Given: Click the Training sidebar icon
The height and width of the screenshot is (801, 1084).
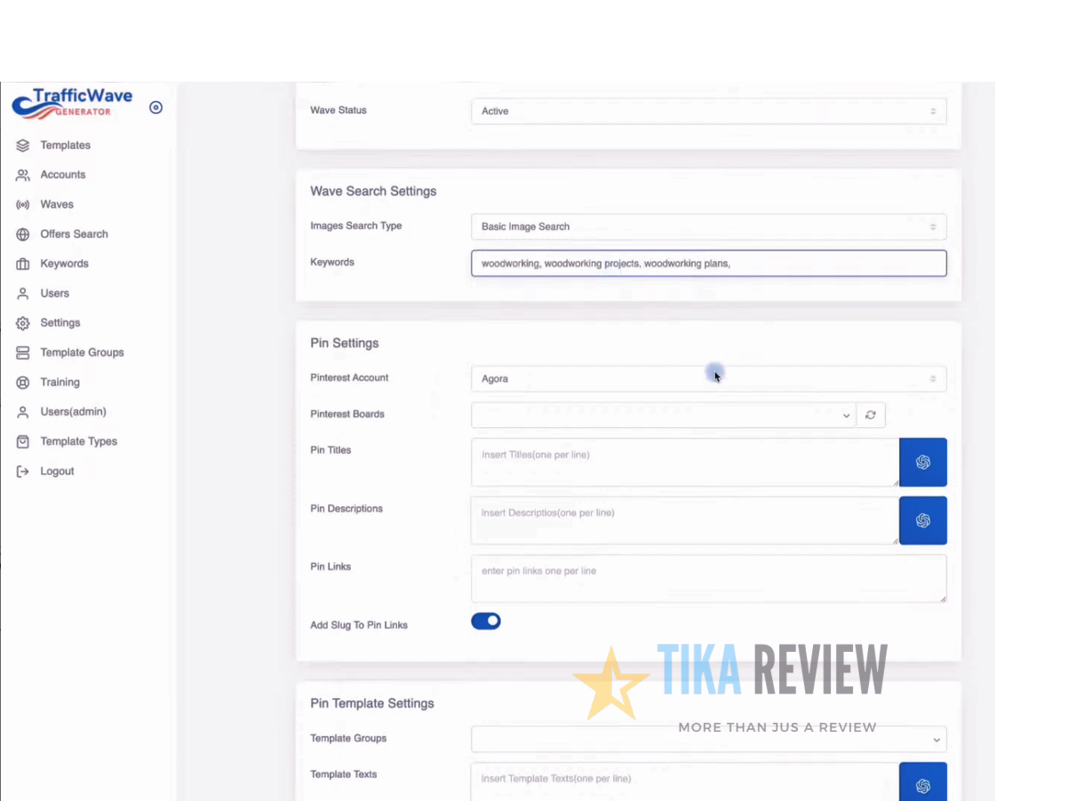Looking at the screenshot, I should click(x=22, y=382).
